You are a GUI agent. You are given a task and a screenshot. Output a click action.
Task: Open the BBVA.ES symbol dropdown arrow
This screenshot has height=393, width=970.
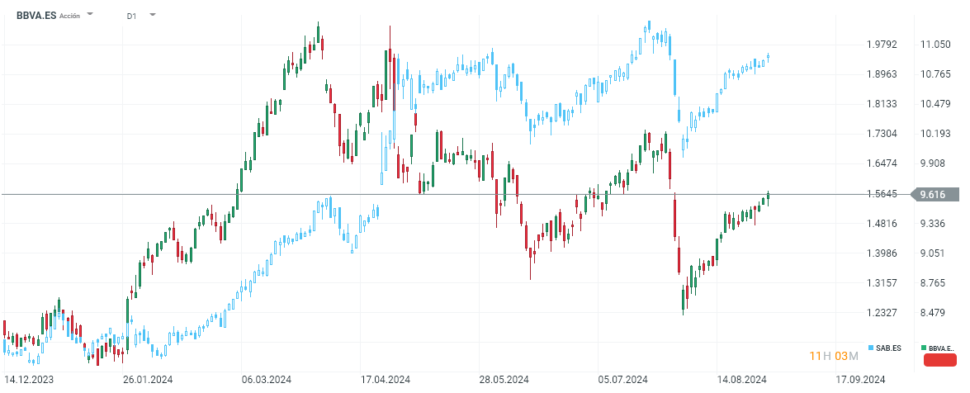[90, 15]
